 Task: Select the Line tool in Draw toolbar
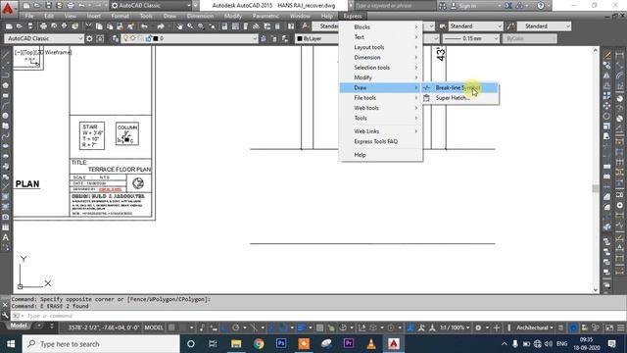coord(6,55)
